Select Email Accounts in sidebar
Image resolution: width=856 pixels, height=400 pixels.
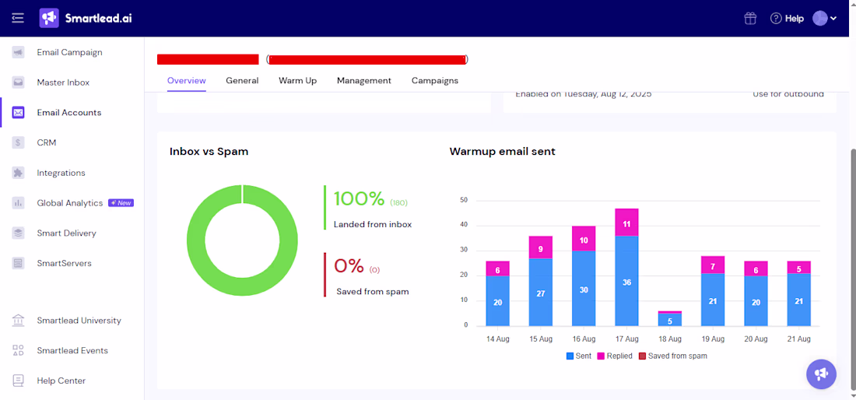coord(68,112)
